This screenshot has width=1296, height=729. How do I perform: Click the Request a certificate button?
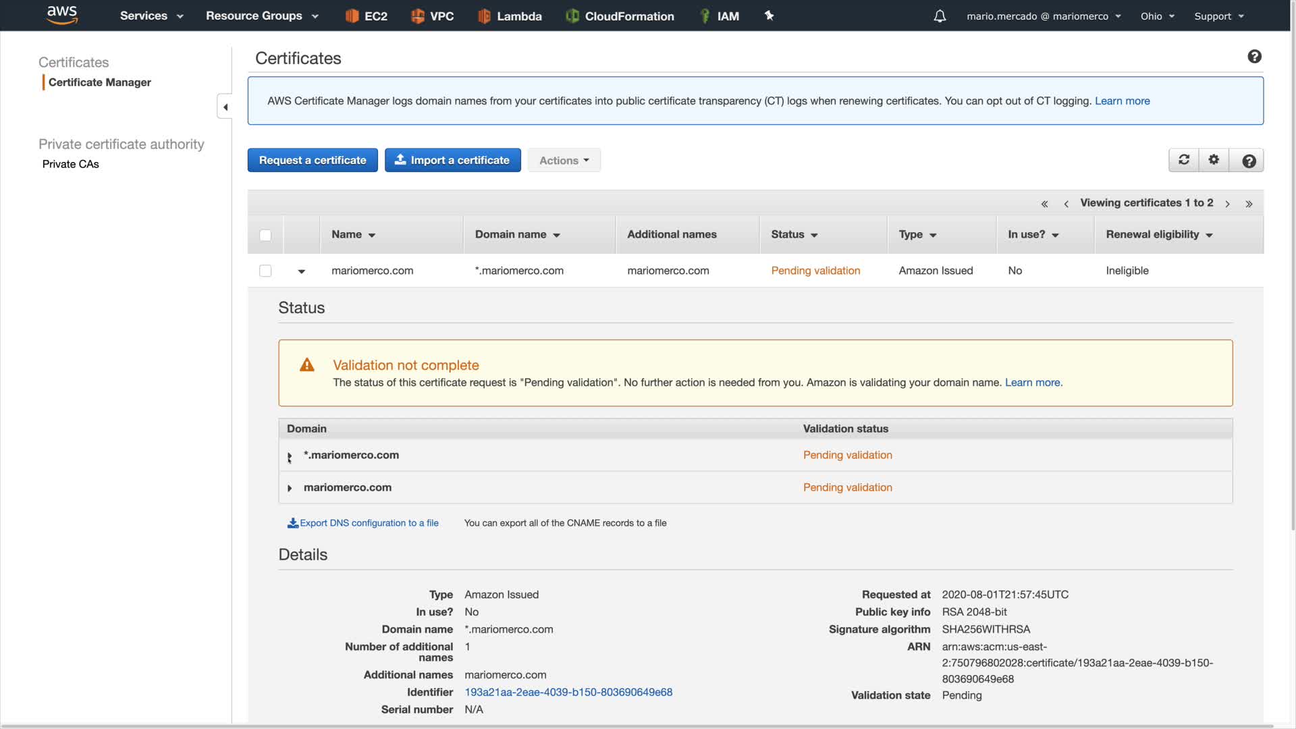[x=313, y=161]
